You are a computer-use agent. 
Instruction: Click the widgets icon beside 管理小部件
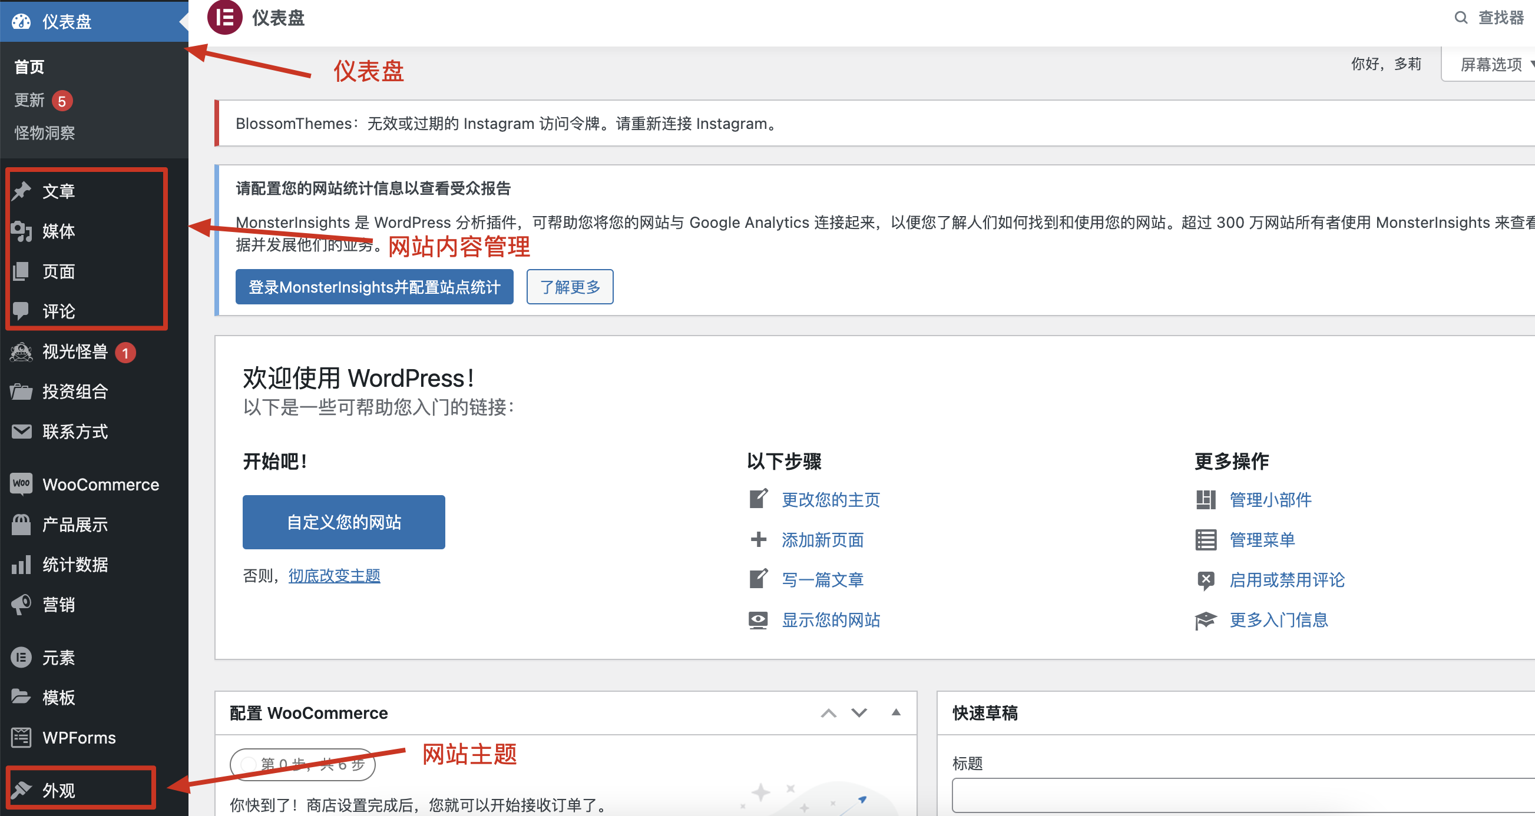click(1206, 499)
